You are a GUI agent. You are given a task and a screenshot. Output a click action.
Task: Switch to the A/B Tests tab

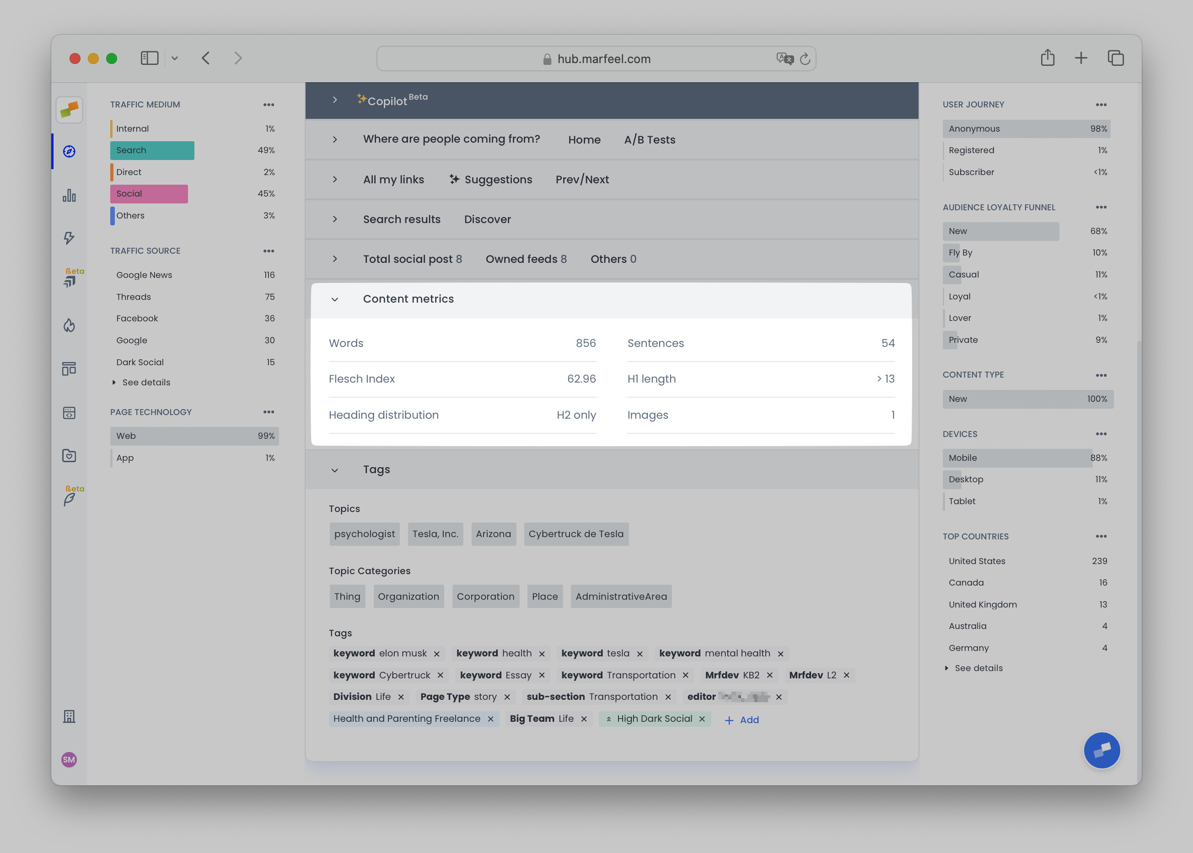pos(650,140)
